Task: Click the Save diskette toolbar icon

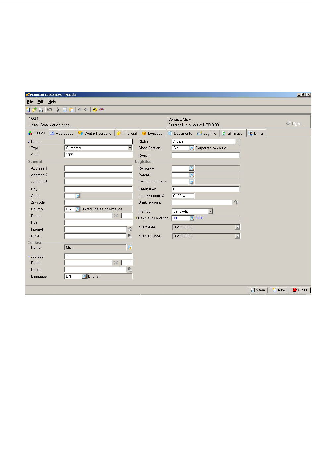Action: click(x=41, y=110)
